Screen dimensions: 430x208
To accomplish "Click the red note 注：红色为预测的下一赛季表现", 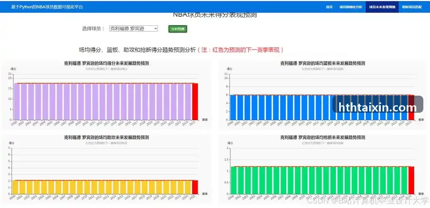I will 240,50.
